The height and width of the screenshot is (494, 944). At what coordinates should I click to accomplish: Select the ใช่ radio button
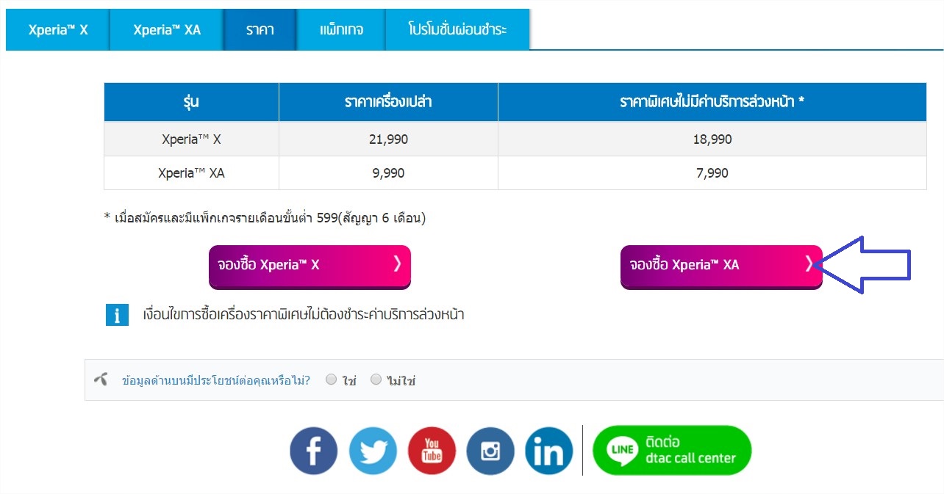click(332, 379)
